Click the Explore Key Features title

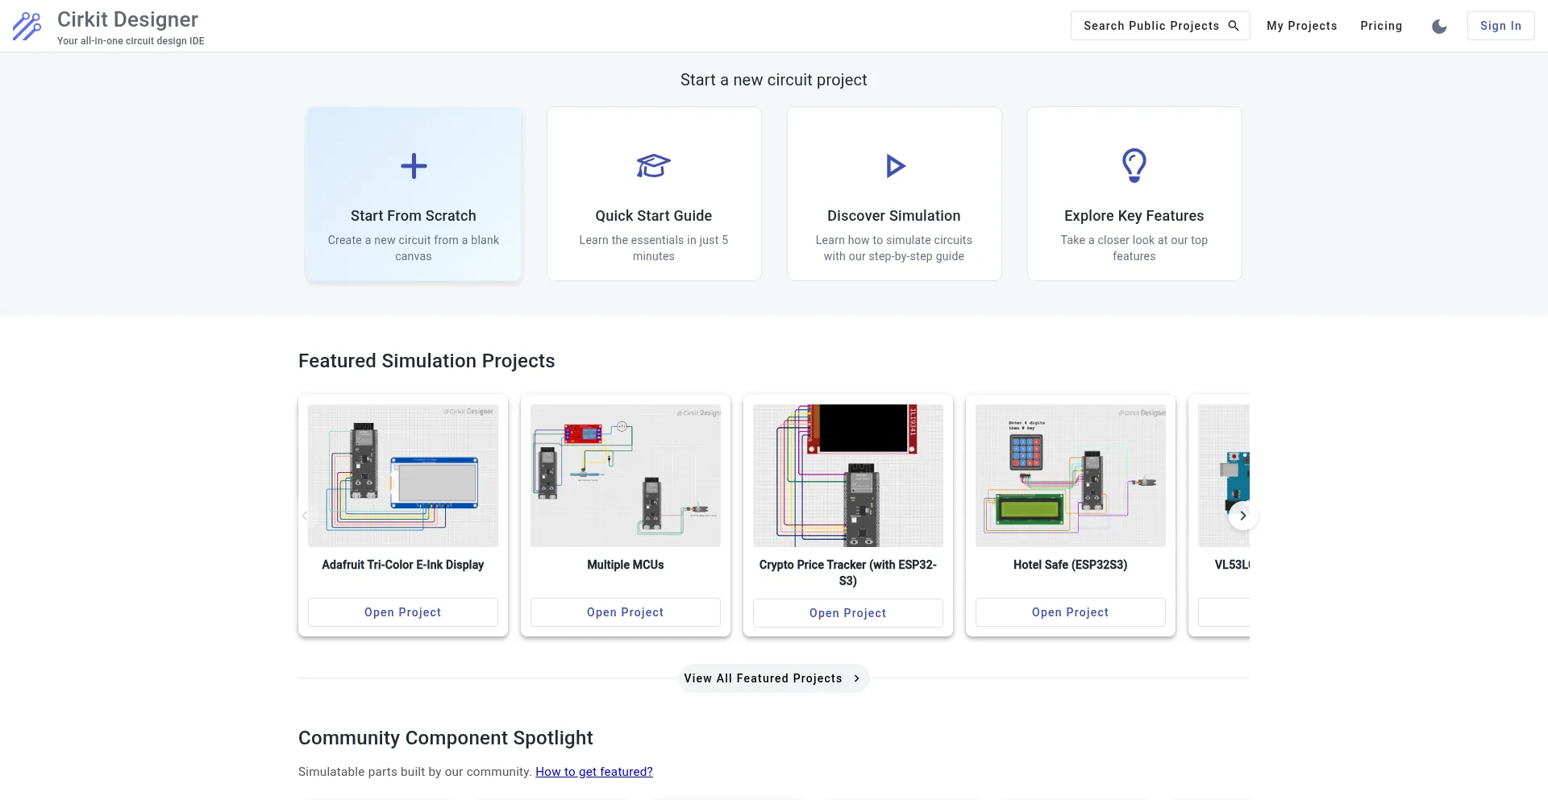coord(1134,216)
